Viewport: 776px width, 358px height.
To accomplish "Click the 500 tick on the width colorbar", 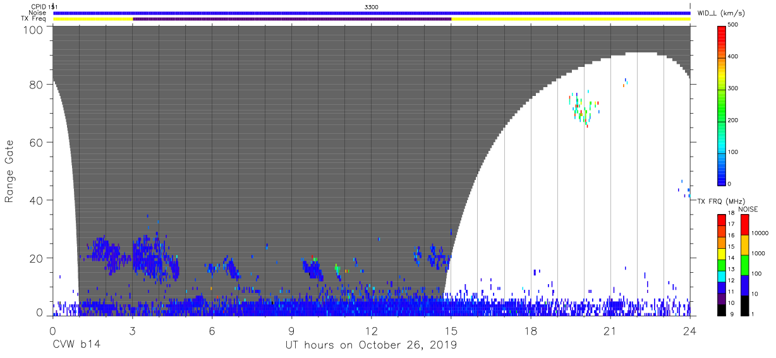I will 734,25.
